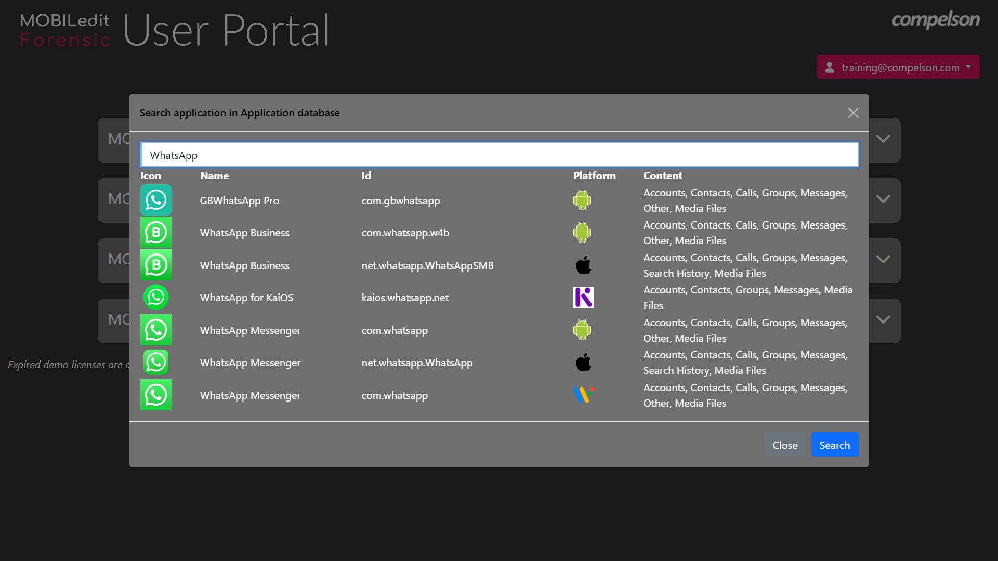998x561 pixels.
Task: Expand the fourth panel chevron behind the dialog
Action: point(883,319)
